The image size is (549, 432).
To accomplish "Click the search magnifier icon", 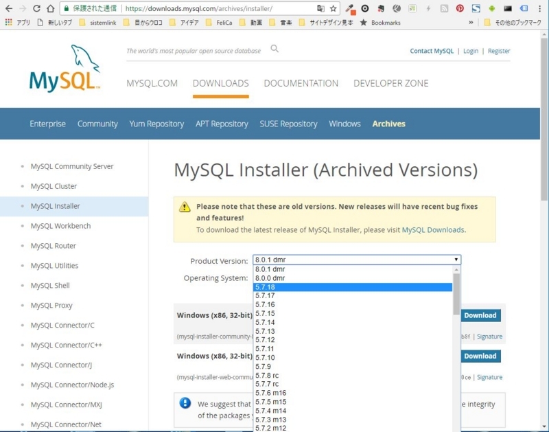I will point(274,49).
